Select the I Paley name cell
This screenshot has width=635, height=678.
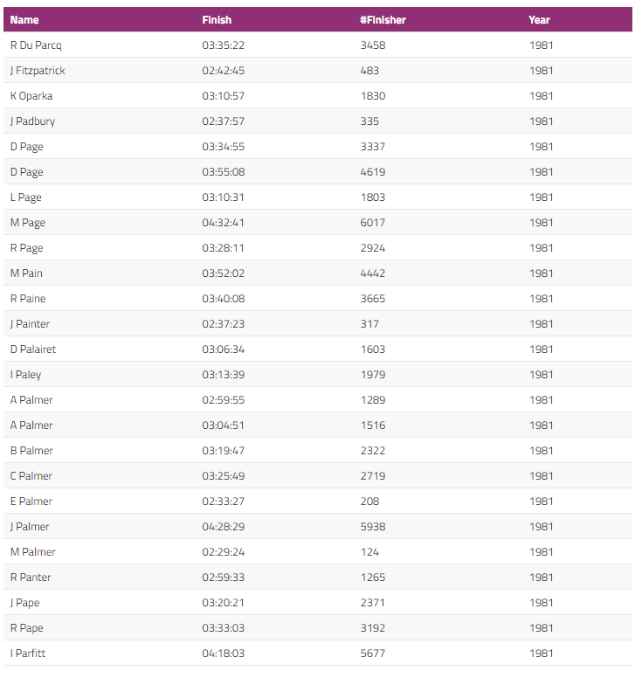point(25,374)
